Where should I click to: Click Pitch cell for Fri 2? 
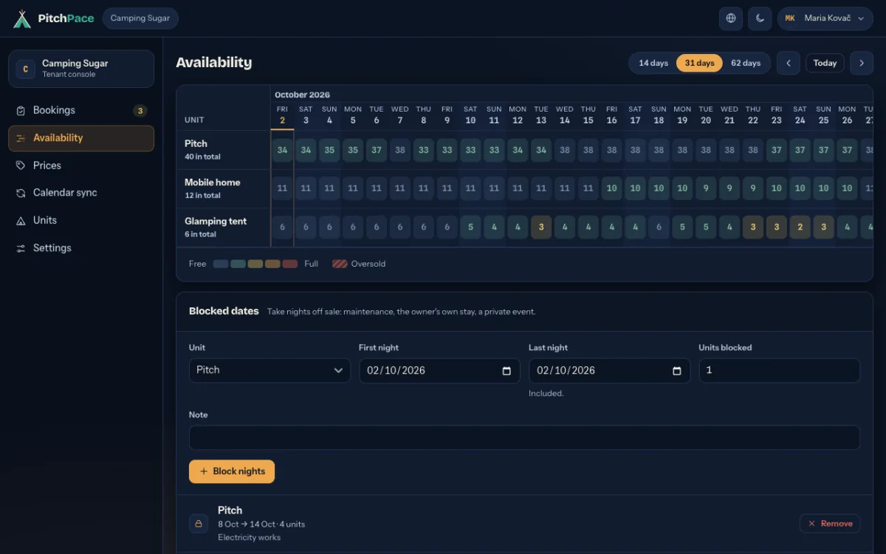click(282, 150)
